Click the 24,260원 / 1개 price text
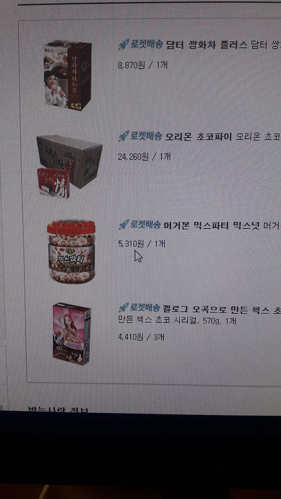 click(x=144, y=157)
